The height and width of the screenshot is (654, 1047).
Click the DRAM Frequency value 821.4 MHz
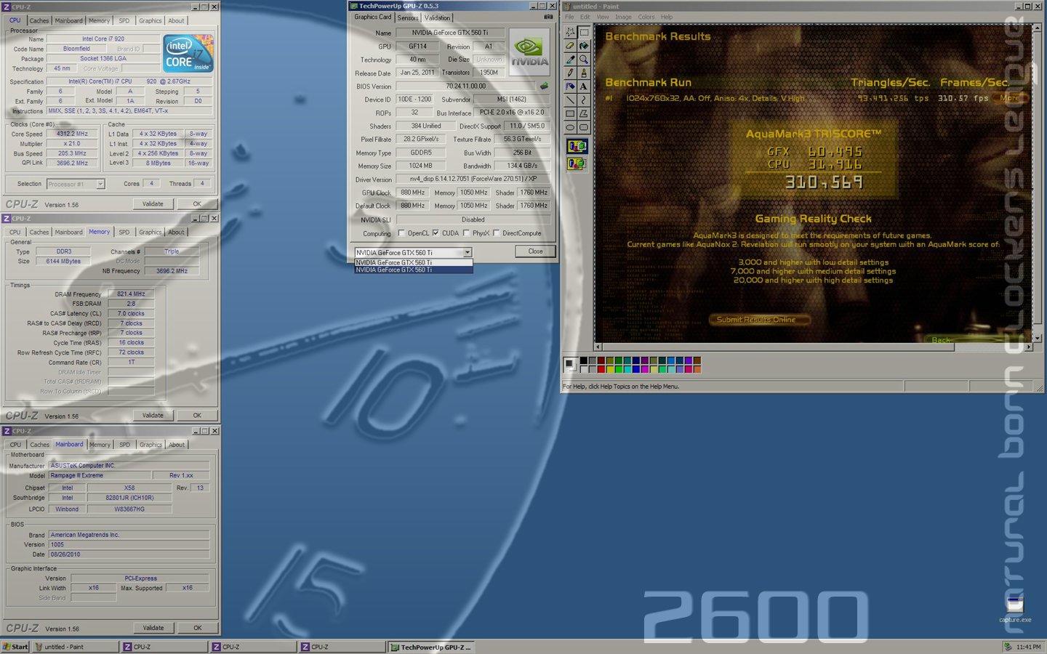tap(131, 294)
